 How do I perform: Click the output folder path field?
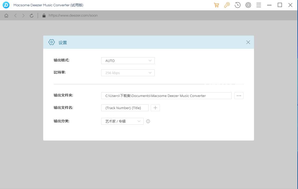166,96
